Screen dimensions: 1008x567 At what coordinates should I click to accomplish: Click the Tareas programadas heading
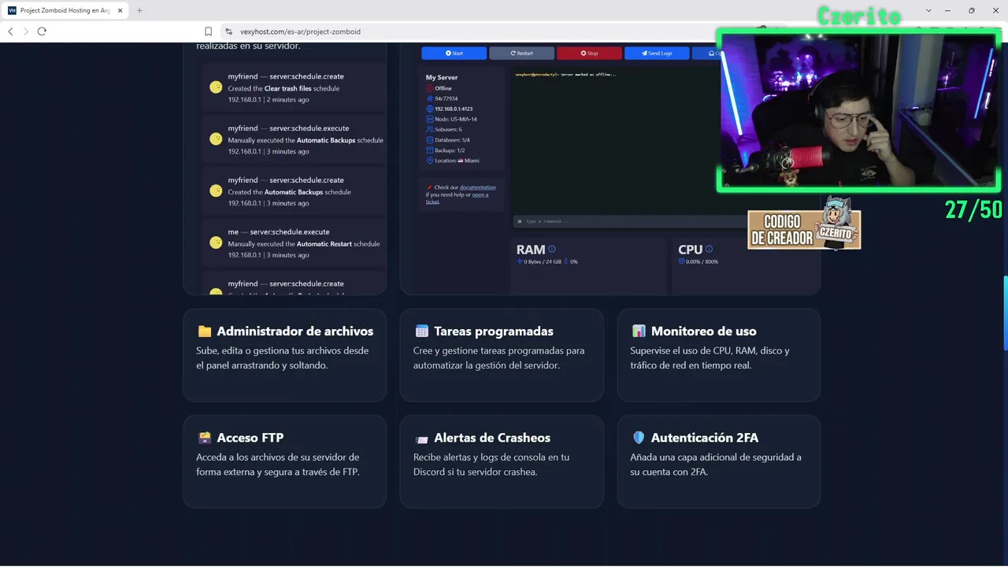click(494, 332)
